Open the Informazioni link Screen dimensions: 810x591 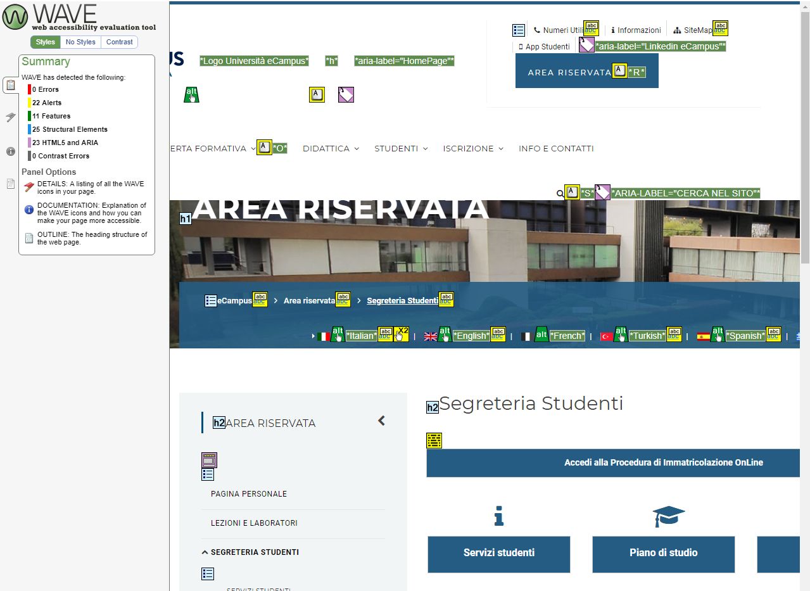636,30
